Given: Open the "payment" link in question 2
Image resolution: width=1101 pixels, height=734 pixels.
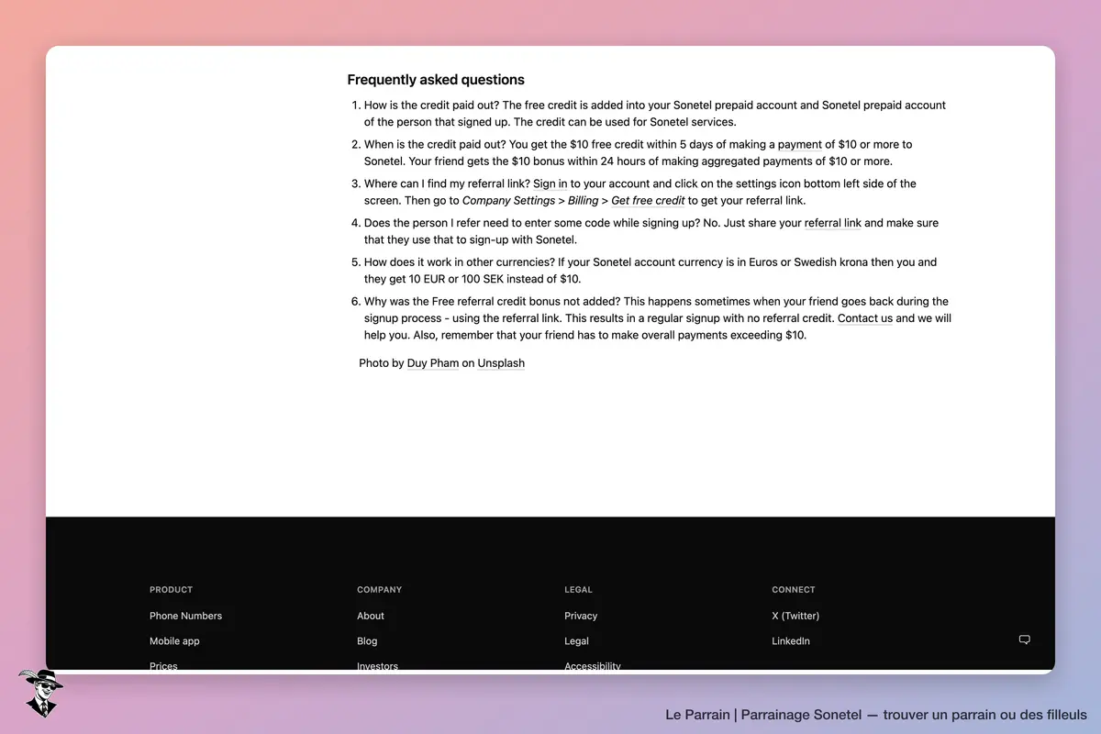Looking at the screenshot, I should point(800,144).
